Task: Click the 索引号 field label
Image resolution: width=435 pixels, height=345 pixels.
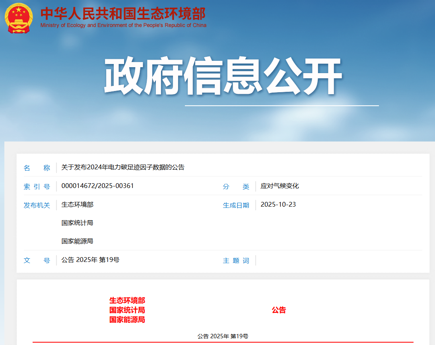Action: pos(37,187)
